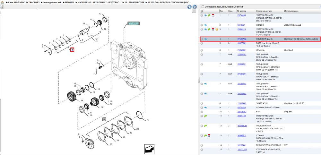Click the blue arrow icon for part 275217A2
321x155 pixels.
coord(205,39)
